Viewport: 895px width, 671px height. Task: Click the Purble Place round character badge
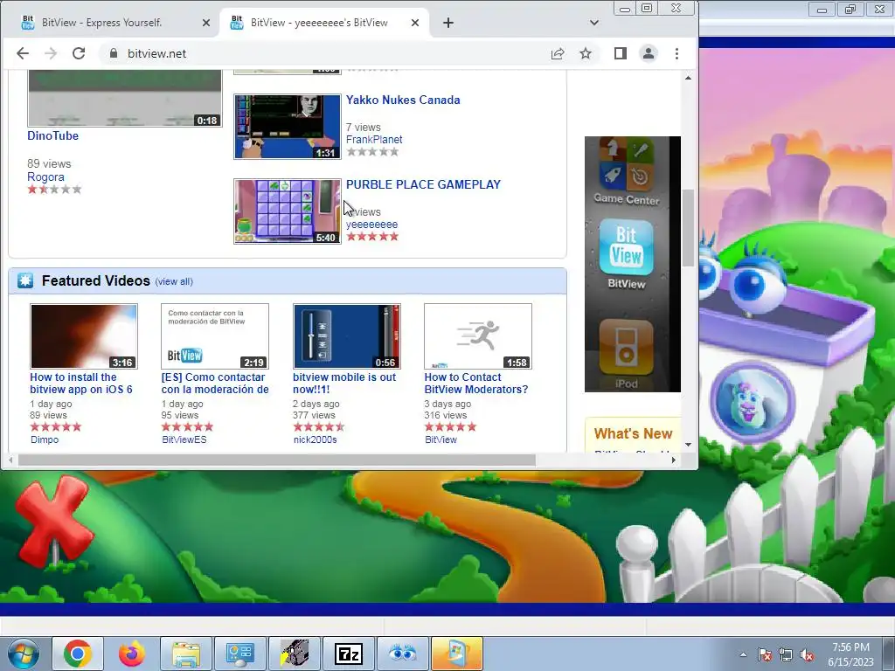click(x=752, y=403)
